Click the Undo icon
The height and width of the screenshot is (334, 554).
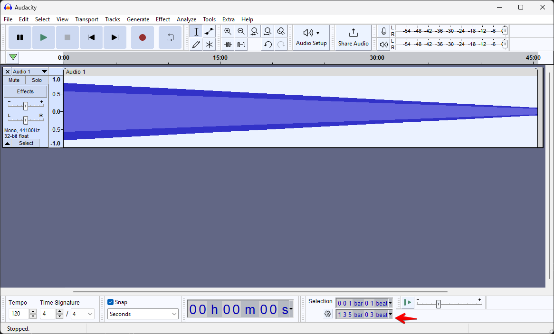(x=267, y=44)
